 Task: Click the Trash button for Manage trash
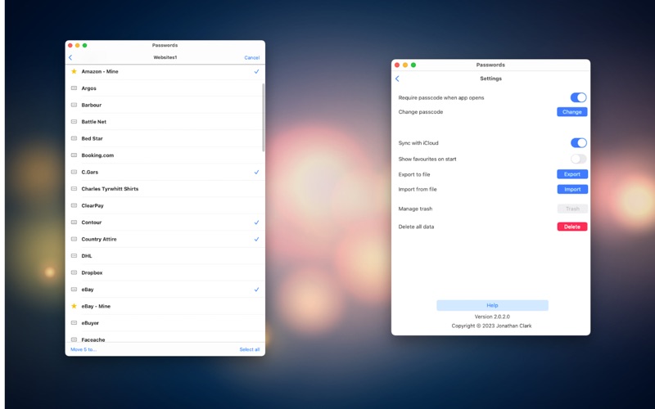pyautogui.click(x=572, y=209)
